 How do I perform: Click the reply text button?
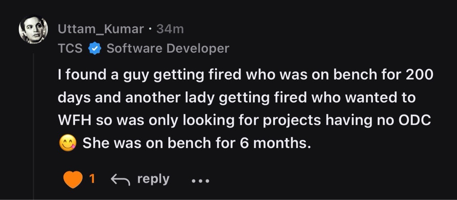pyautogui.click(x=153, y=179)
